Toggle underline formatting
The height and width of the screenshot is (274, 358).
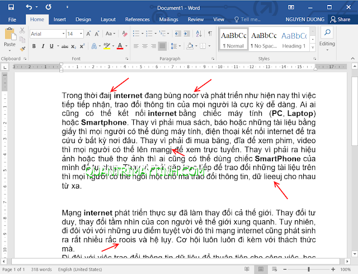51,46
